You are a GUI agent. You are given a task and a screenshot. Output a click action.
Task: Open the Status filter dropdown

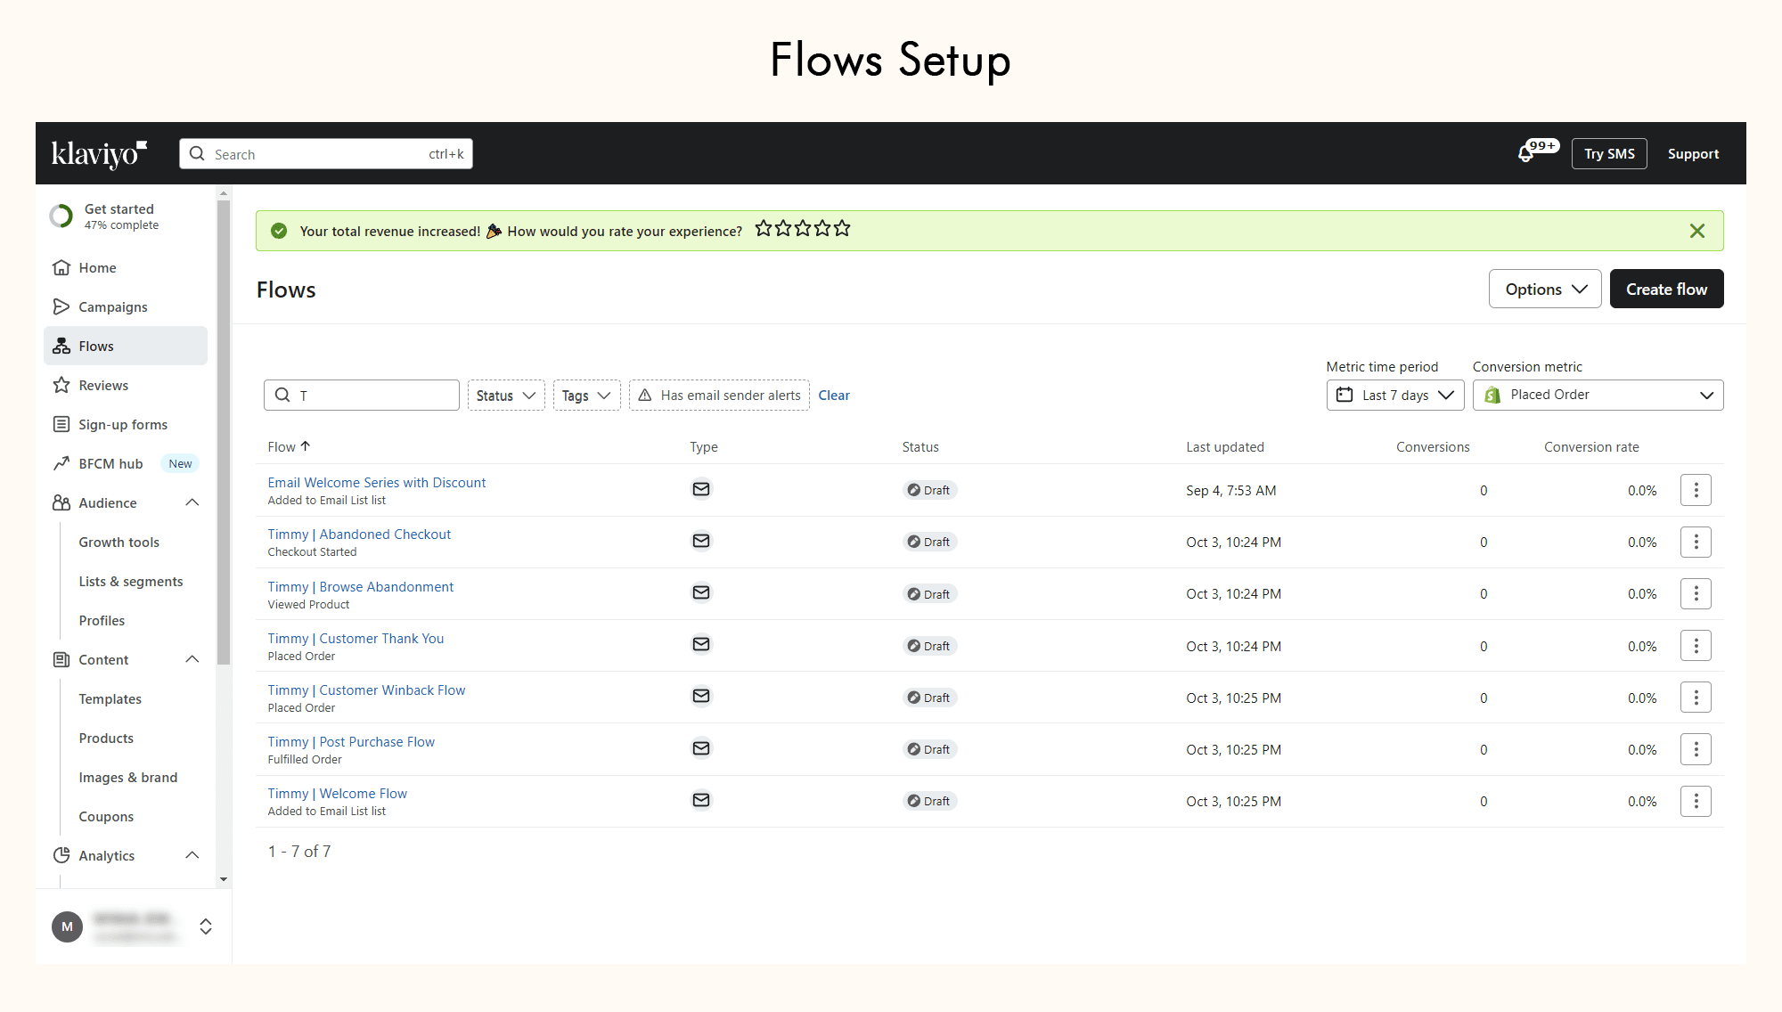pyautogui.click(x=505, y=396)
